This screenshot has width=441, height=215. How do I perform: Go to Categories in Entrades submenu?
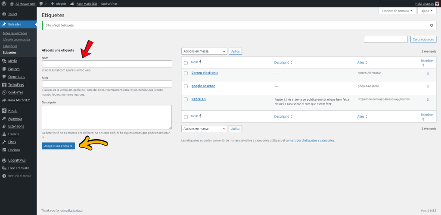tap(10, 46)
